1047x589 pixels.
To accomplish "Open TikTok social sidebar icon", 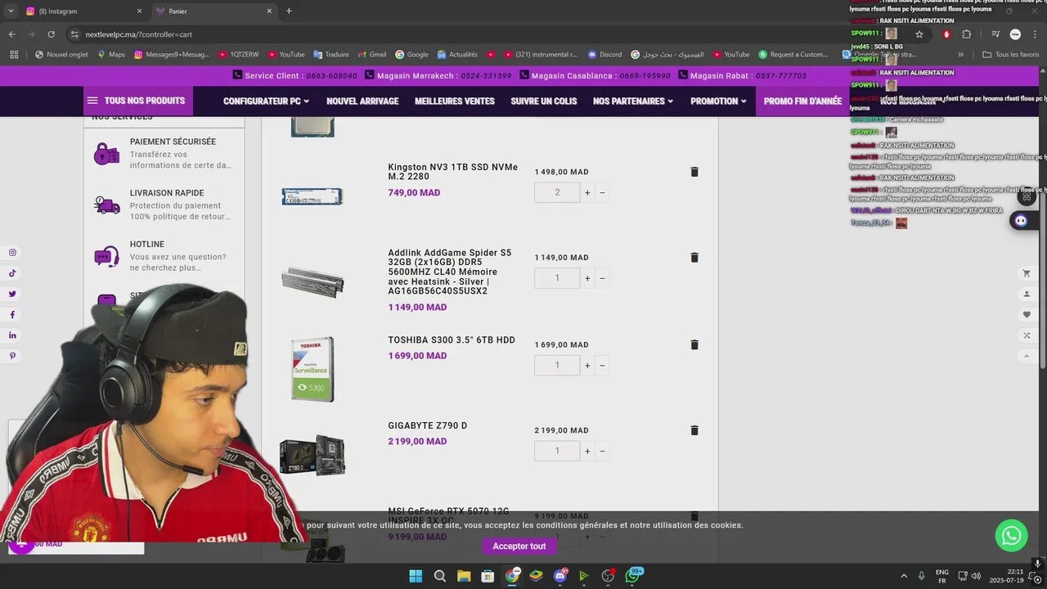I will click(12, 273).
